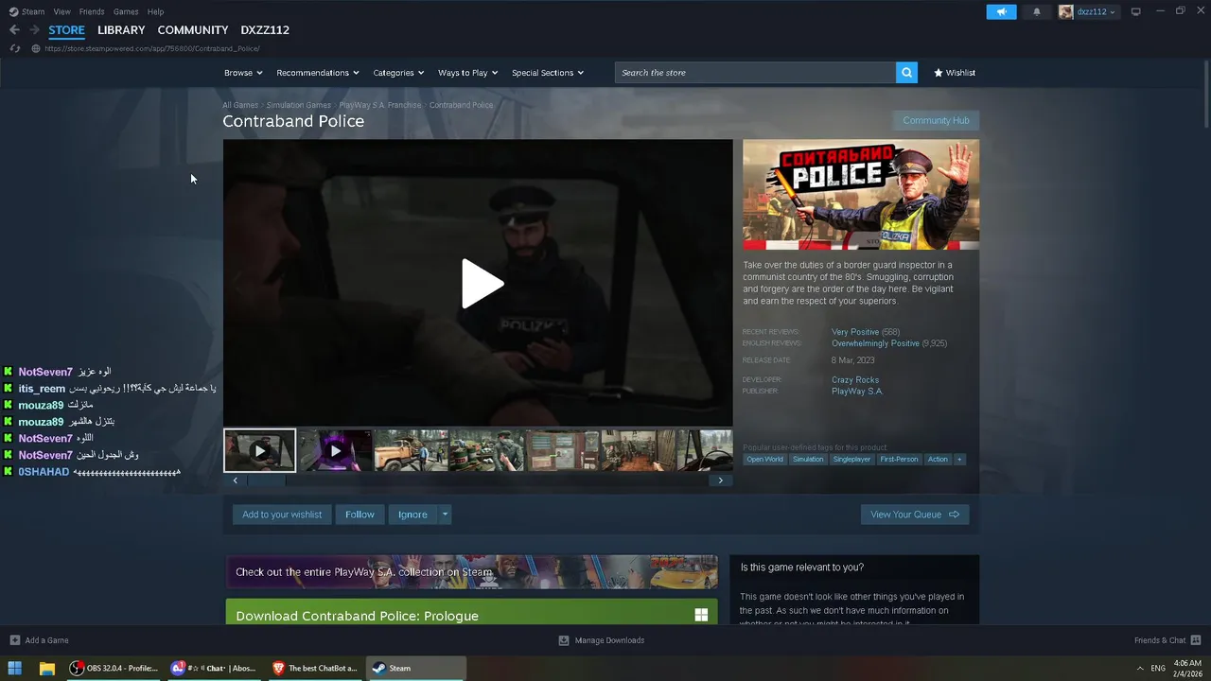Click the STORE tab

66,30
